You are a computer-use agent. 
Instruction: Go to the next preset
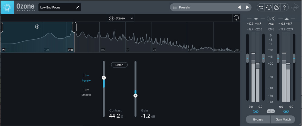(x=248, y=7)
